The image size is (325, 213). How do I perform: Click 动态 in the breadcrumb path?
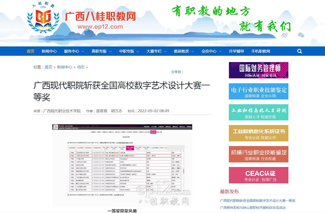tap(81, 67)
